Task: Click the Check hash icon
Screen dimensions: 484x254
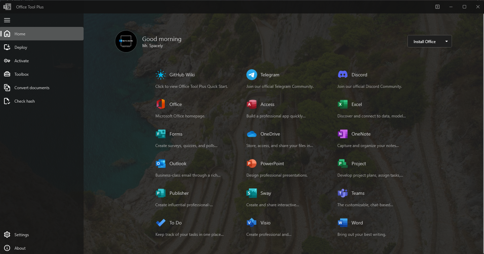Action: pos(7,101)
